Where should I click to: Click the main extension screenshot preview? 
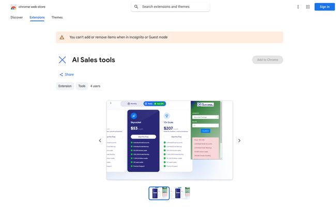click(170, 140)
